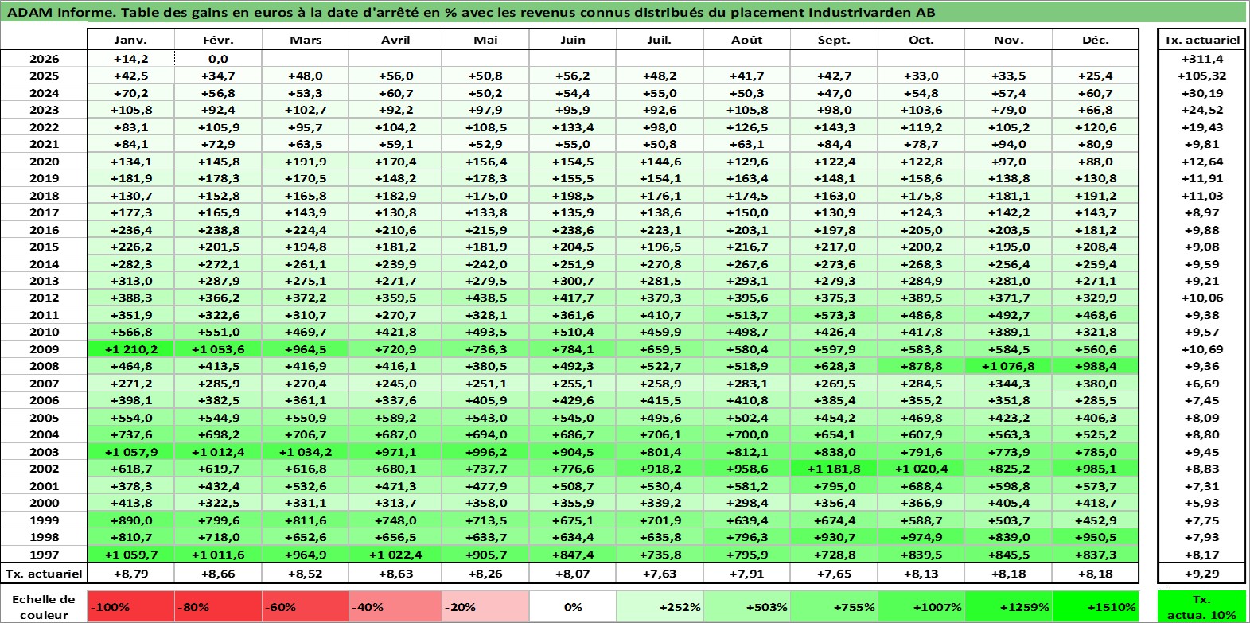Click the +14,2 cell in the 2026 row
Image resolution: width=1250 pixels, height=623 pixels.
coord(130,59)
